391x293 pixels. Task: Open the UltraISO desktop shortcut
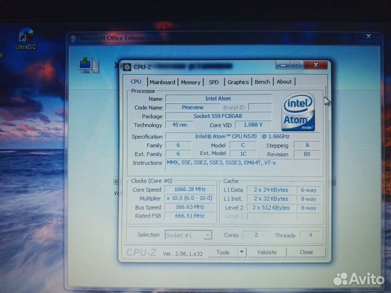click(26, 39)
